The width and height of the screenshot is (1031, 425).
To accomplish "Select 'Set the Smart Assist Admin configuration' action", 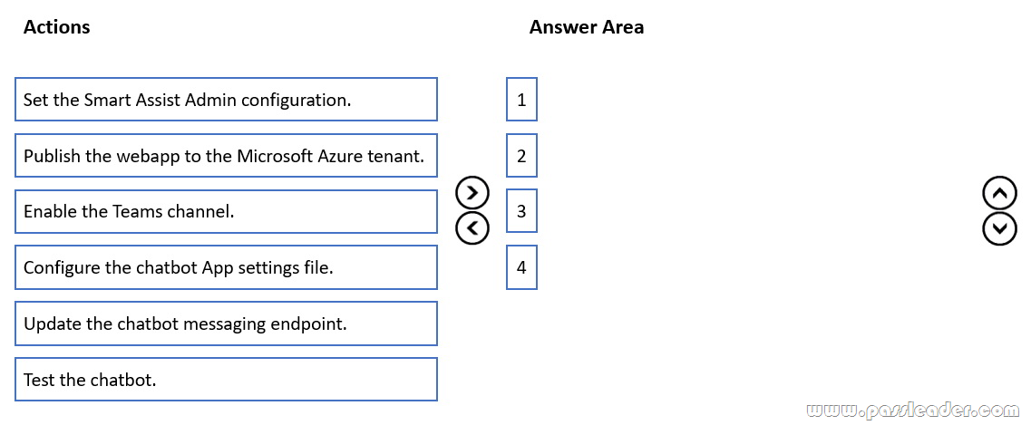I will pyautogui.click(x=226, y=100).
